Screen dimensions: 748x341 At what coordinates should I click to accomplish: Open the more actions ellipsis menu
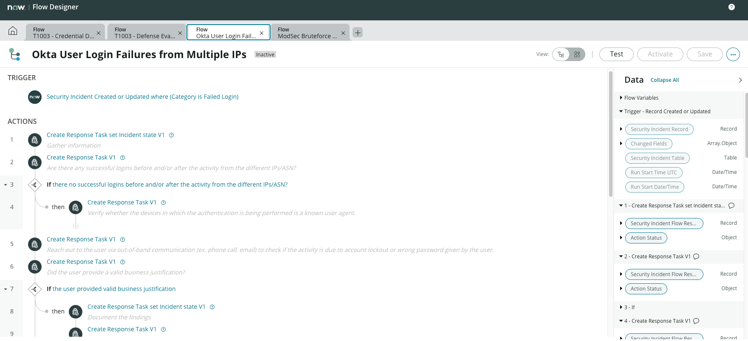click(x=733, y=54)
